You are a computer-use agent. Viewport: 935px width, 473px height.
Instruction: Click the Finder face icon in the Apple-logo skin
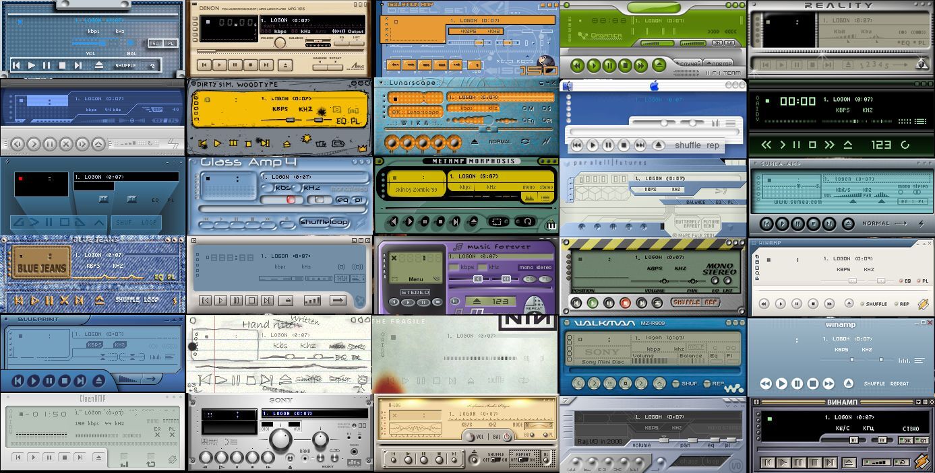click(x=567, y=86)
